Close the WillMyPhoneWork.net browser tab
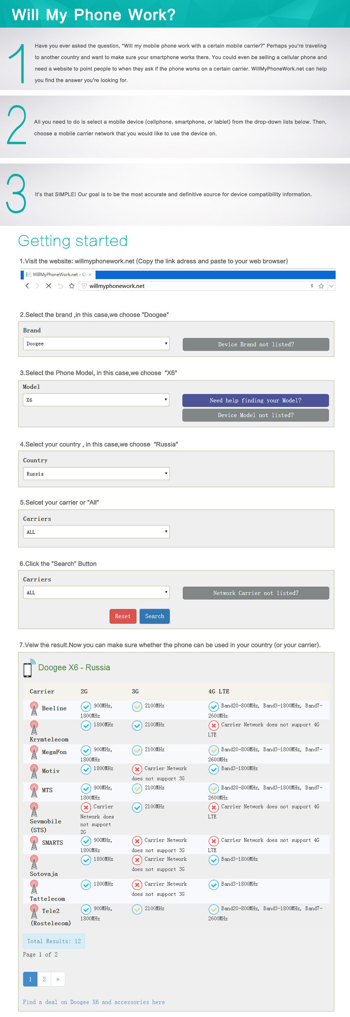This screenshot has height=1017, width=350. click(90, 274)
